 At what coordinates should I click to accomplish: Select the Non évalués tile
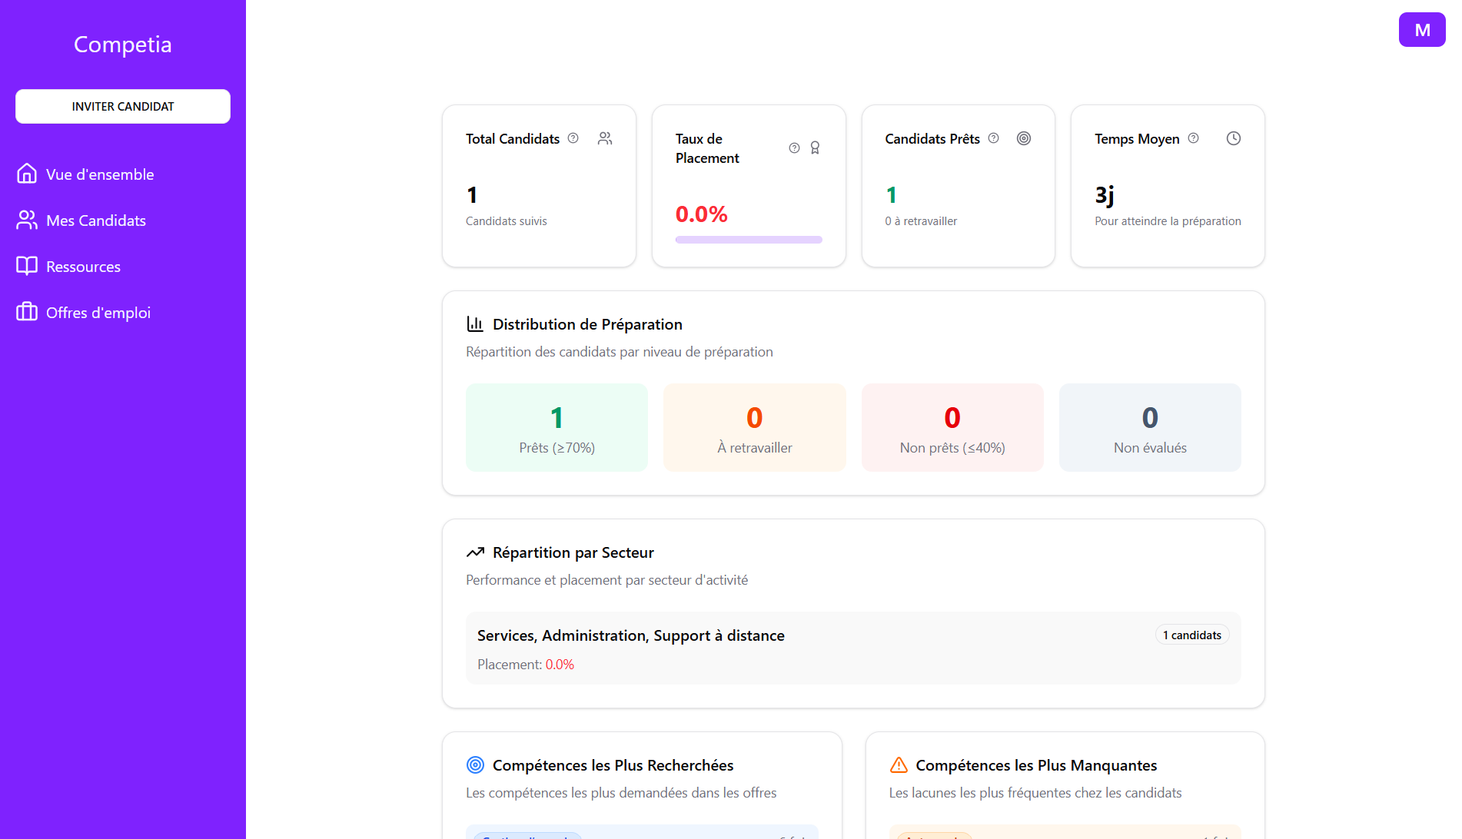pyautogui.click(x=1149, y=427)
